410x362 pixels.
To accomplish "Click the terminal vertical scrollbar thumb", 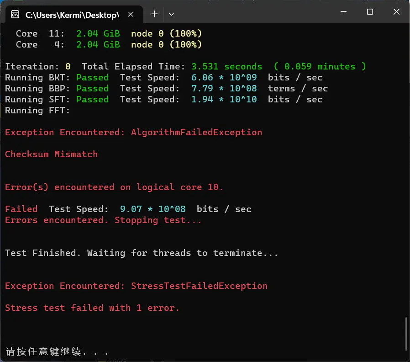I will coord(406,334).
